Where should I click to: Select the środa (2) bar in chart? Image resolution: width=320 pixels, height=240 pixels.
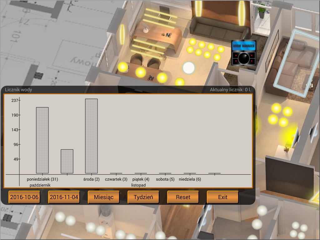coord(92,136)
